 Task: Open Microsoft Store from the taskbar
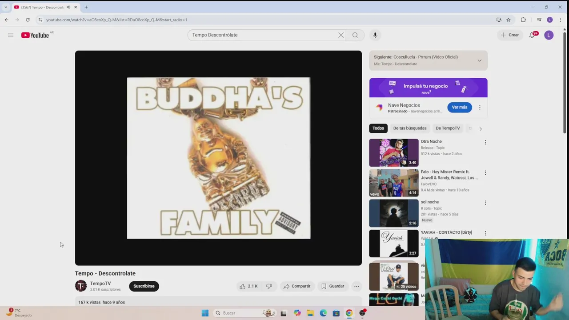(x=336, y=313)
